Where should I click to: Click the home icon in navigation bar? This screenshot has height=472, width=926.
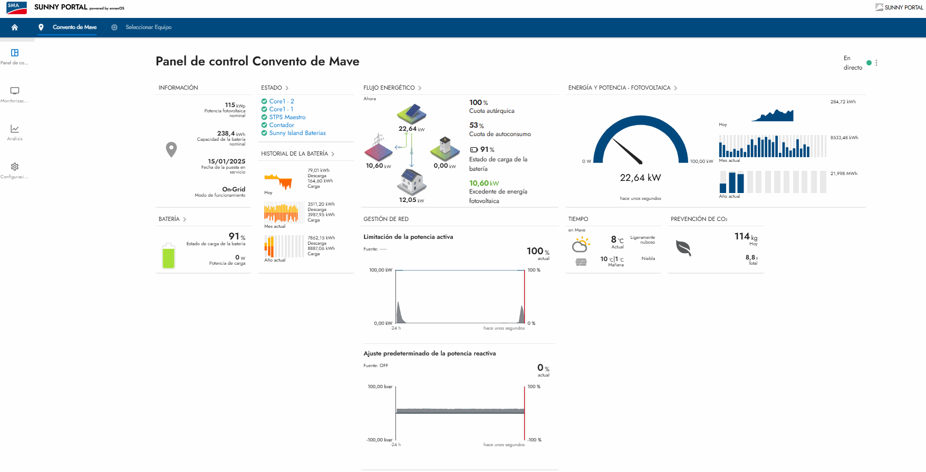[15, 27]
